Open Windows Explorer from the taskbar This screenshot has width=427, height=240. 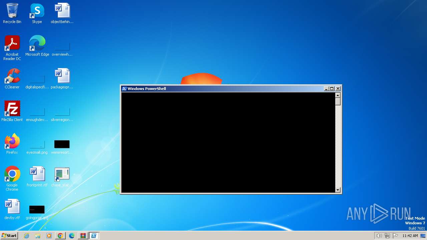(38, 236)
